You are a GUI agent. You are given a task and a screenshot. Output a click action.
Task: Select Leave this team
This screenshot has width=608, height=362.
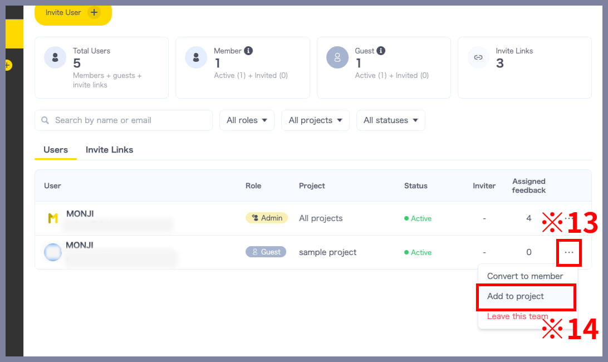[x=517, y=316]
